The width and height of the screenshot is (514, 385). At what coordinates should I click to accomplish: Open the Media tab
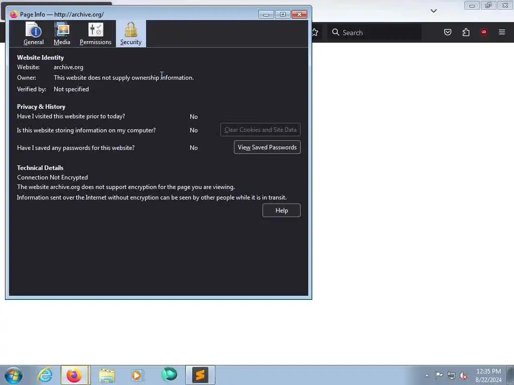(62, 34)
